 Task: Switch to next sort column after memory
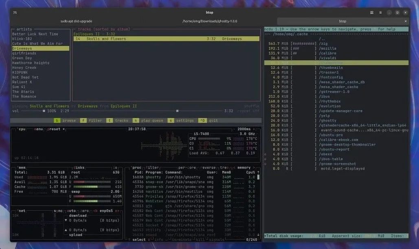pyautogui.click(x=254, y=168)
